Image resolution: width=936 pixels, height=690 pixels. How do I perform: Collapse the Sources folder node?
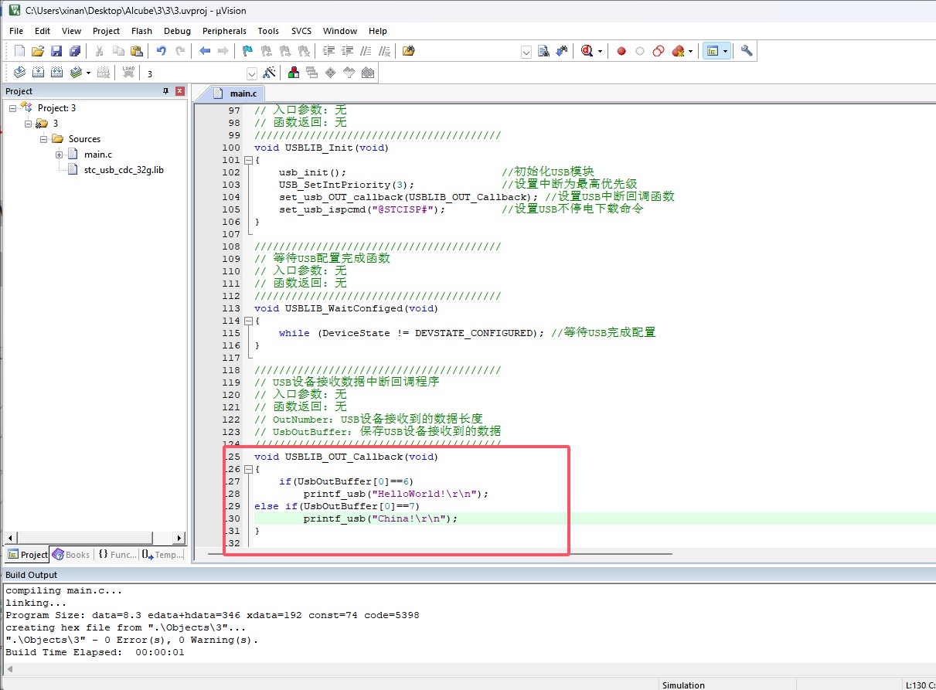44,139
